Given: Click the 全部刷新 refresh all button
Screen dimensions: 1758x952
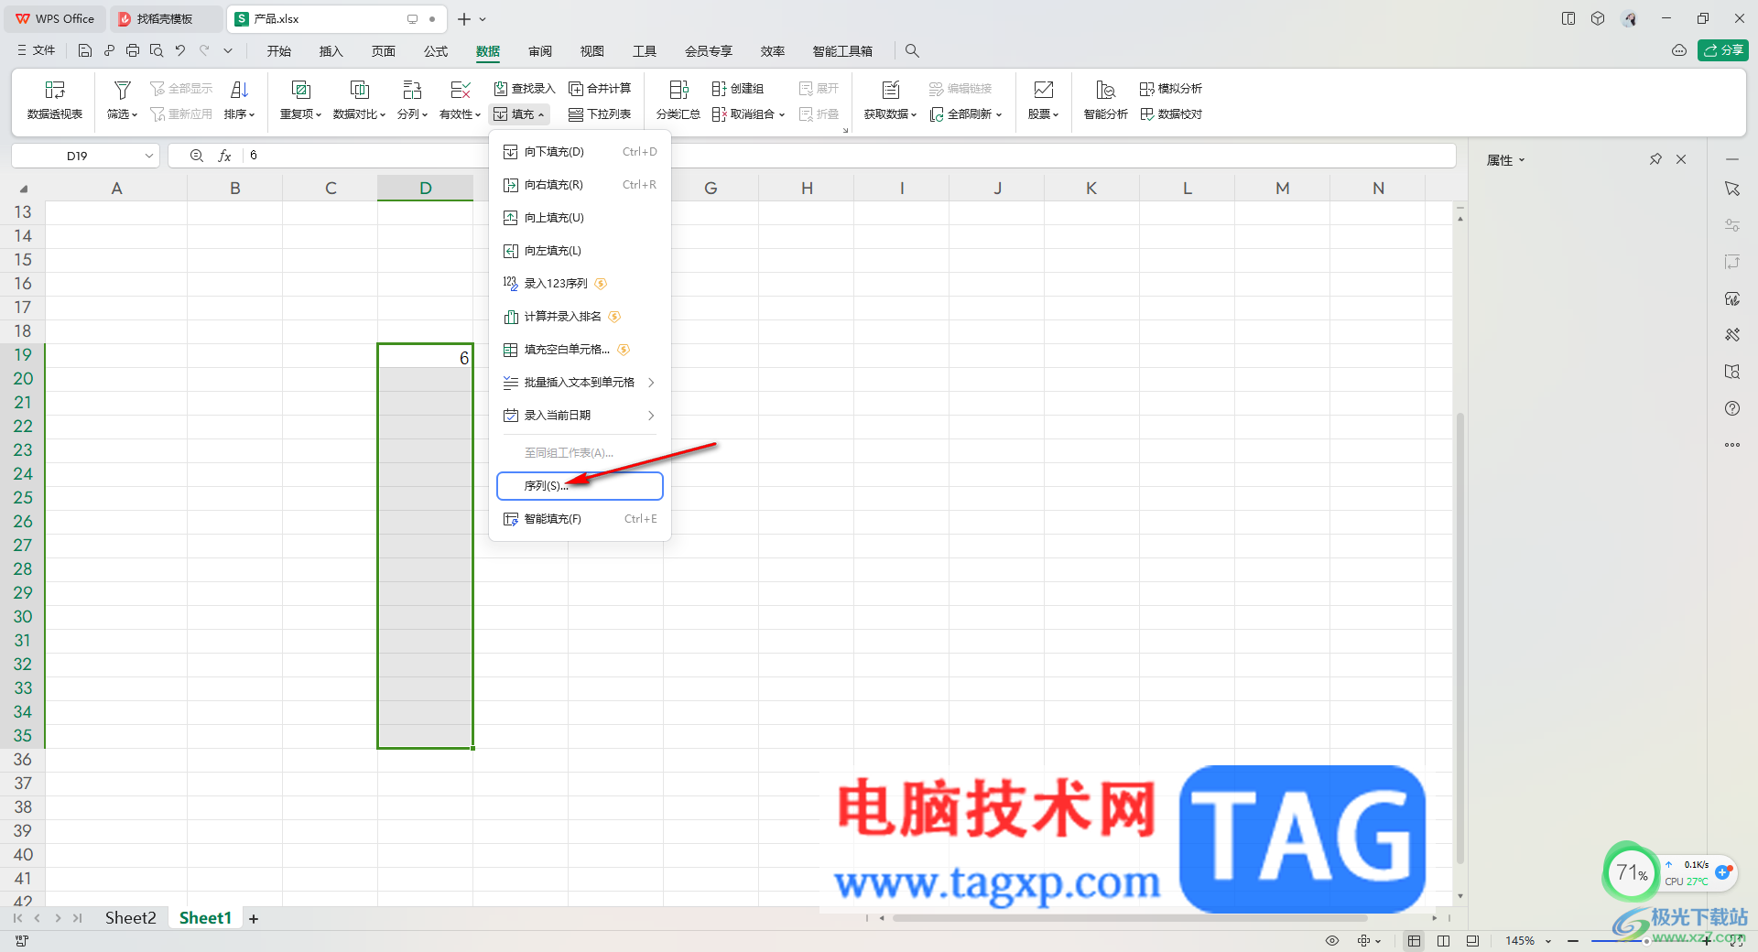Looking at the screenshot, I should tap(966, 114).
